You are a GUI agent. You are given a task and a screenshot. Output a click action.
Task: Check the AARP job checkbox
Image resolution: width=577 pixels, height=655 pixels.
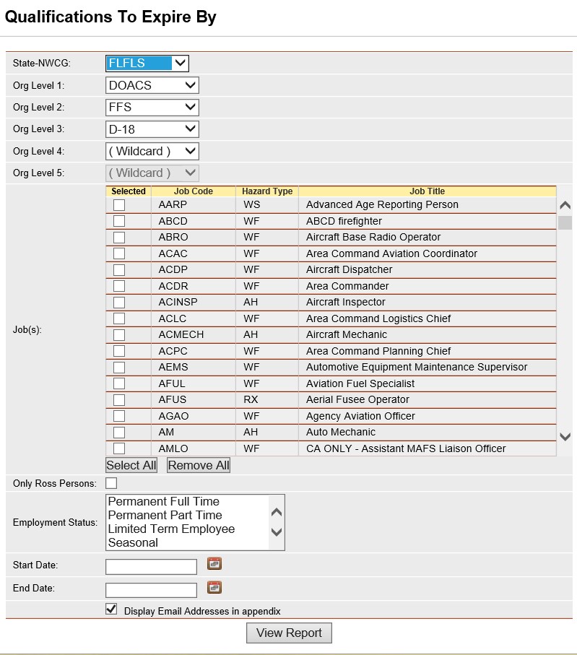click(x=119, y=204)
